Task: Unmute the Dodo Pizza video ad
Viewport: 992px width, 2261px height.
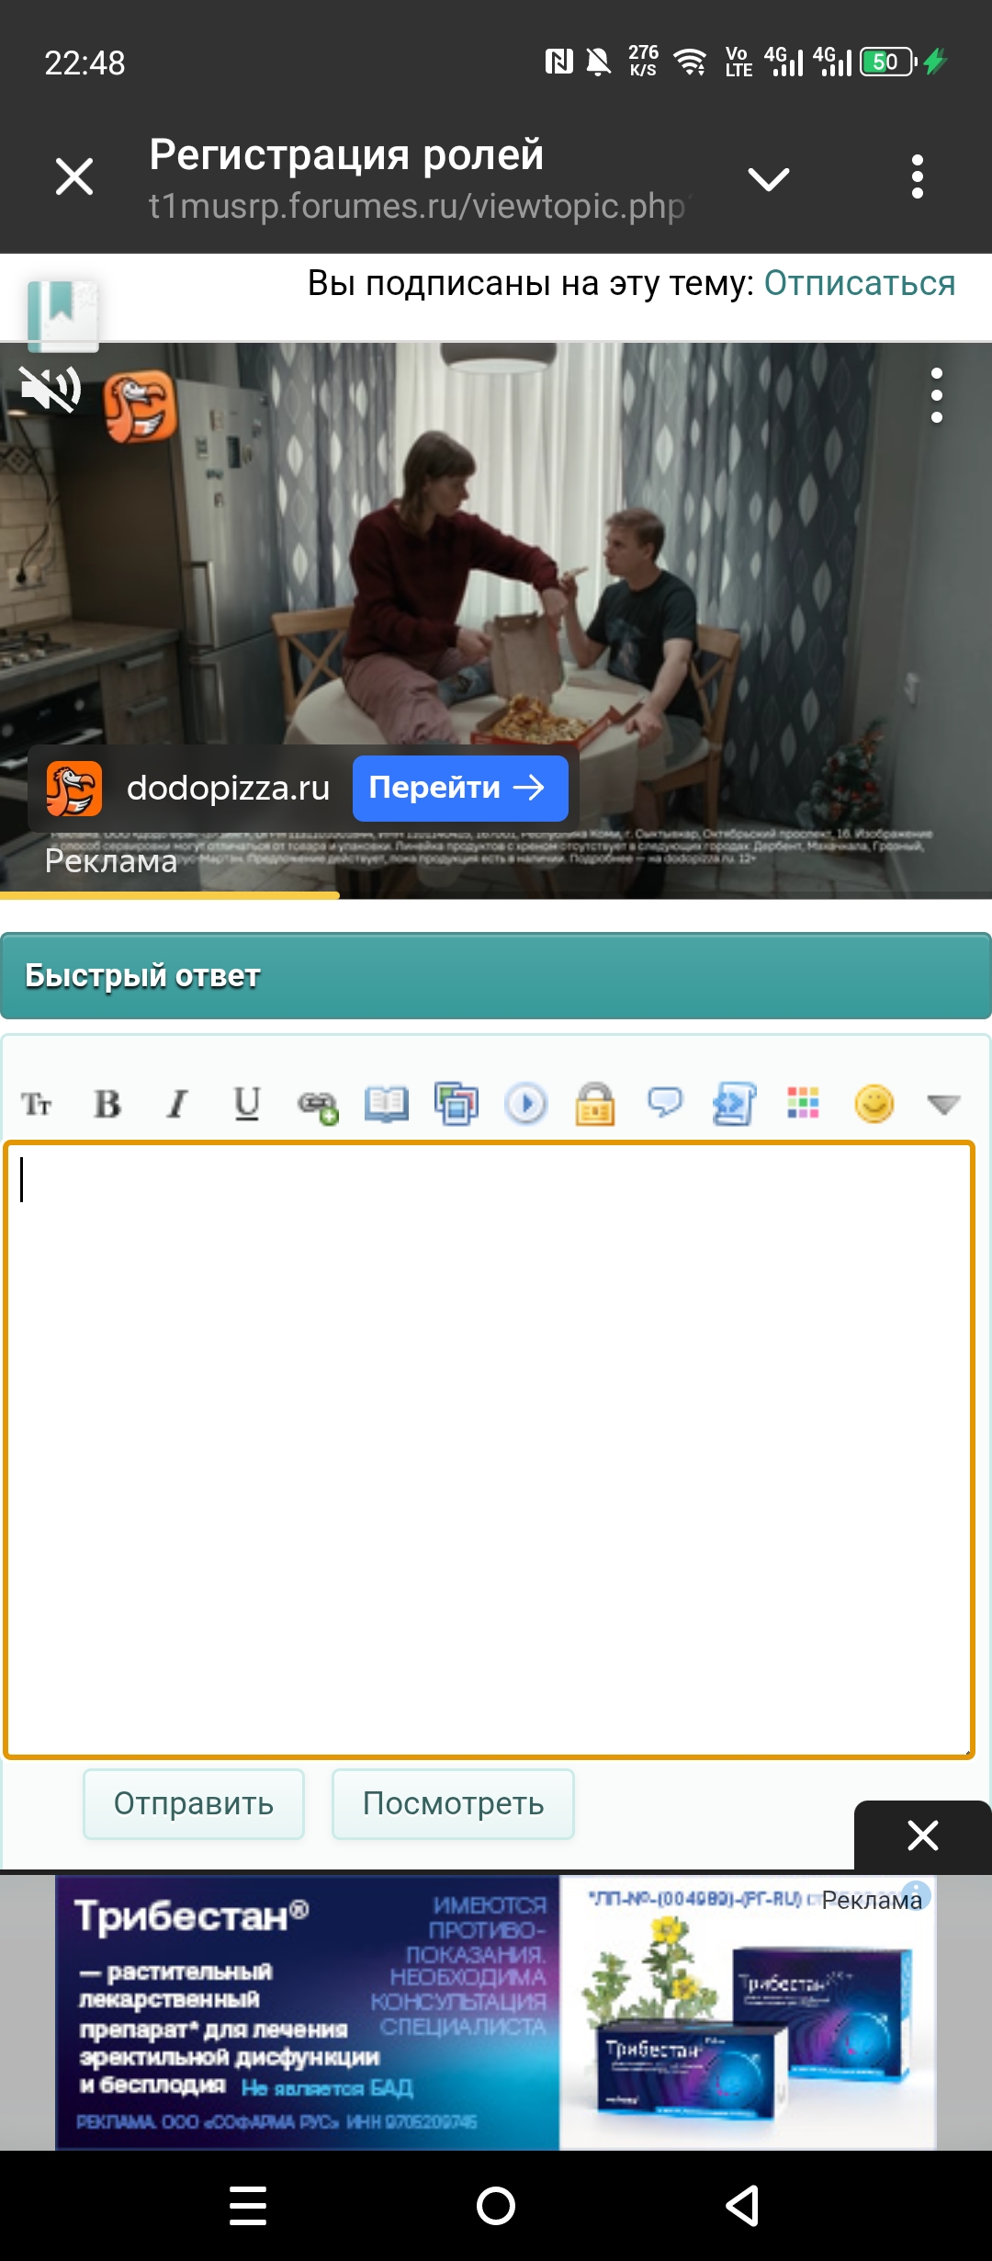Action: [x=51, y=391]
